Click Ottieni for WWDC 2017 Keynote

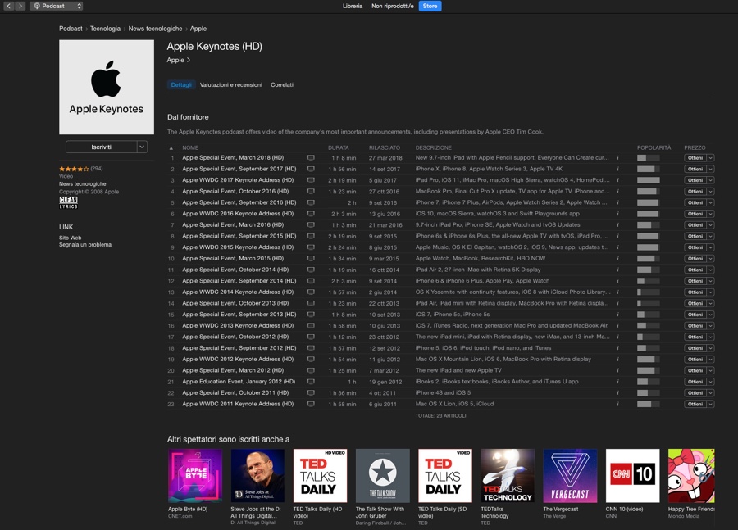[x=695, y=180]
